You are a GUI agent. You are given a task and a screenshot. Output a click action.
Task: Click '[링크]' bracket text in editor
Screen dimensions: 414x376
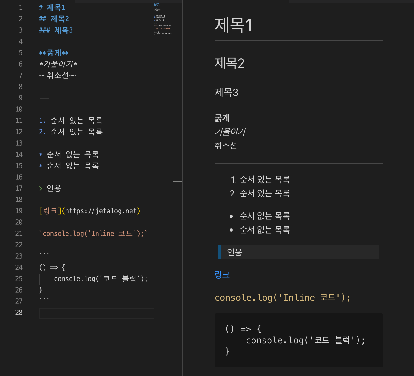(x=50, y=211)
